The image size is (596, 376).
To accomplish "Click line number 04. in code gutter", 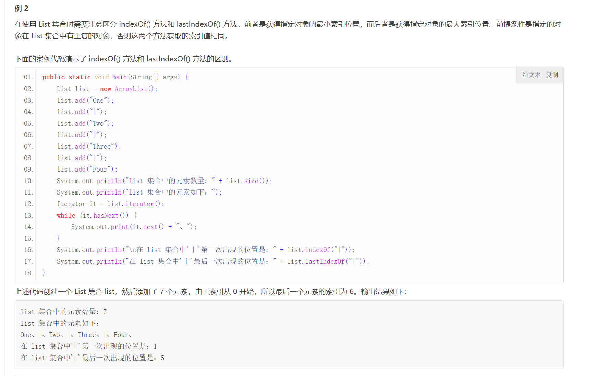I will [x=28, y=112].
